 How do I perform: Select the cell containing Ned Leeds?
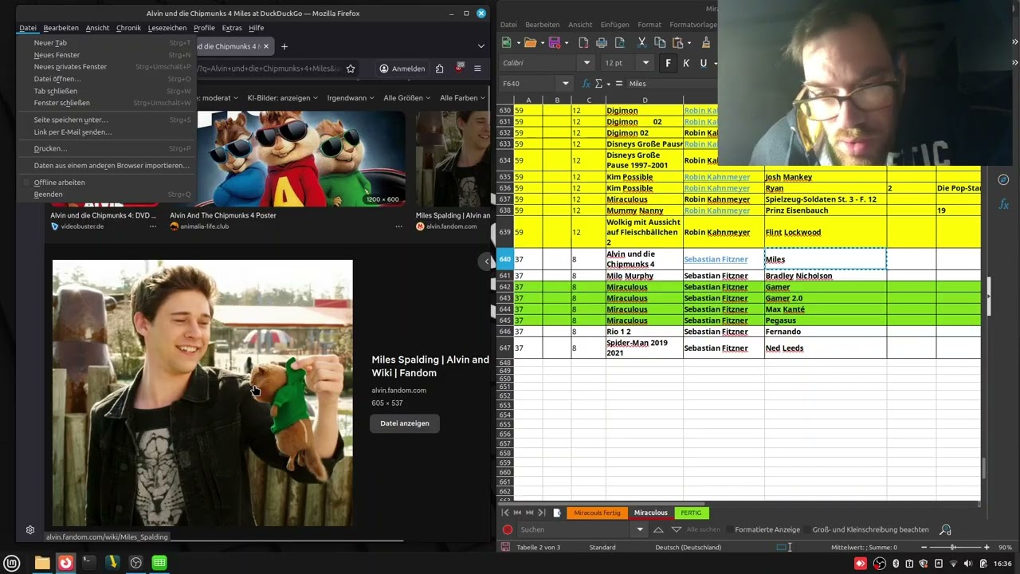(x=826, y=348)
